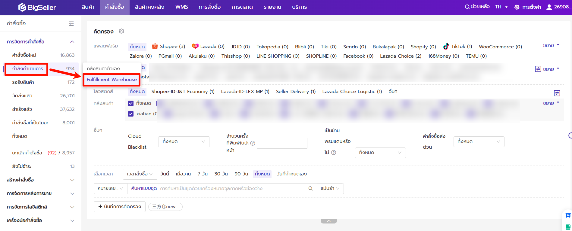Click store row swap icon
Viewport: 572px width, 231px height.
pyautogui.click(x=538, y=69)
